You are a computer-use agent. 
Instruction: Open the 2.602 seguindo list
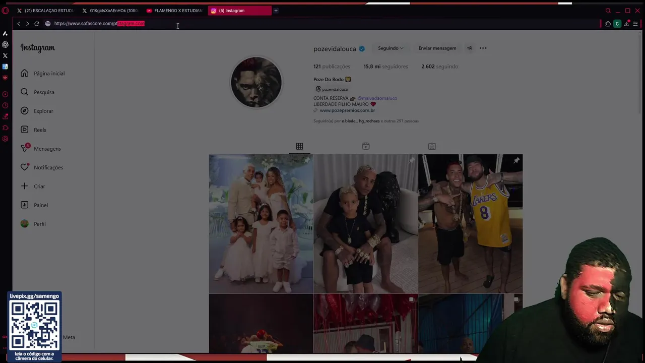(439, 67)
